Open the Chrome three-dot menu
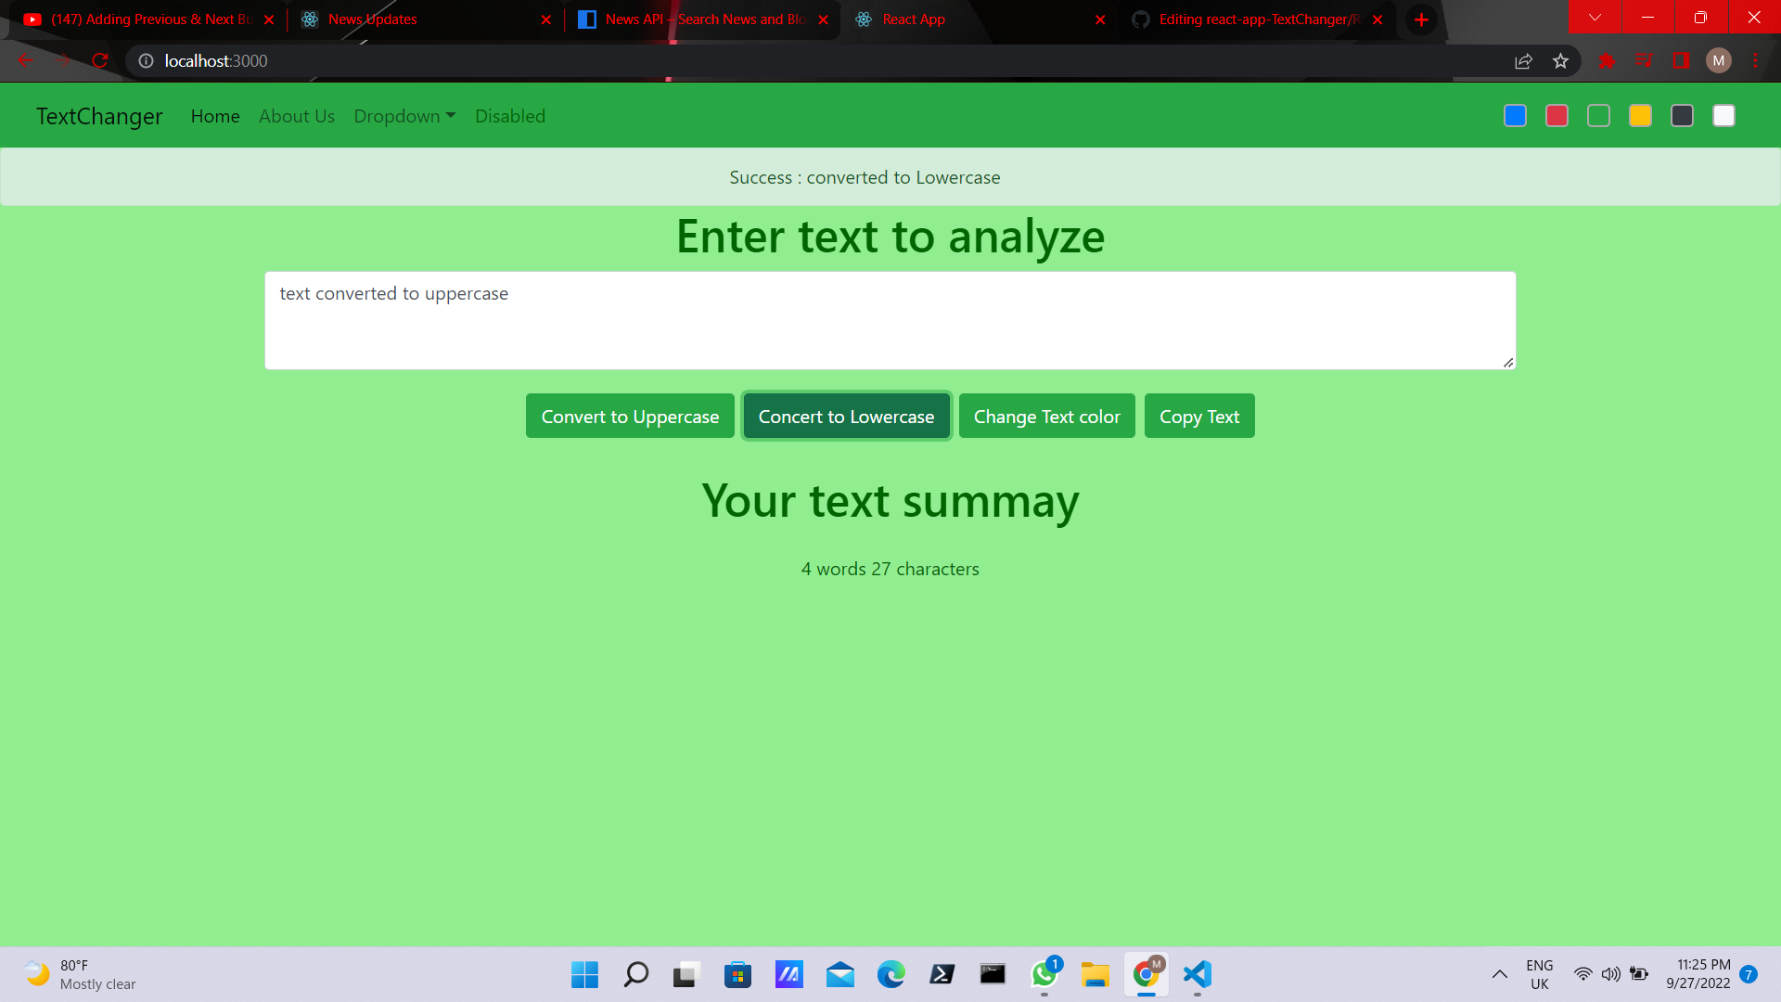 pyautogui.click(x=1755, y=61)
